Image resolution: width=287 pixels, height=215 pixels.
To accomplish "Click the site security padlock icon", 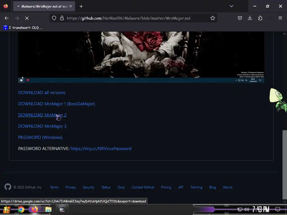I will [x=62, y=18].
